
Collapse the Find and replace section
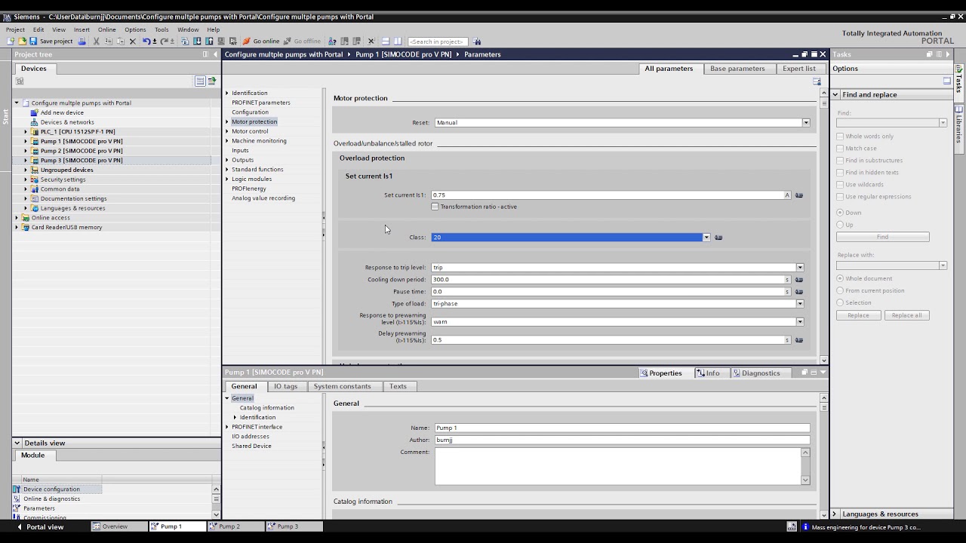point(835,95)
